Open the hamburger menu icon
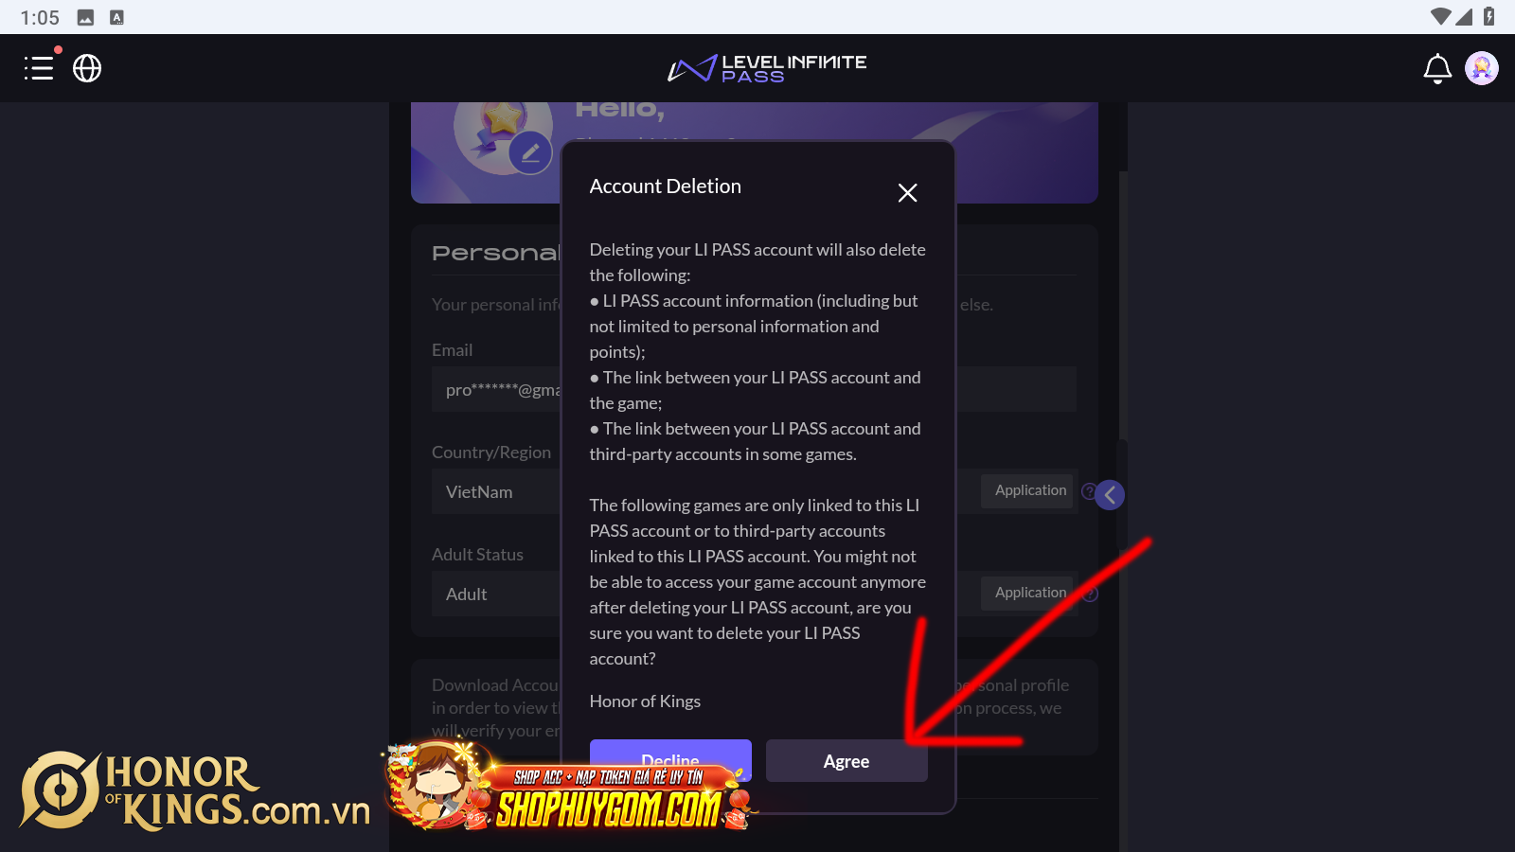This screenshot has height=852, width=1515. pos(39,68)
